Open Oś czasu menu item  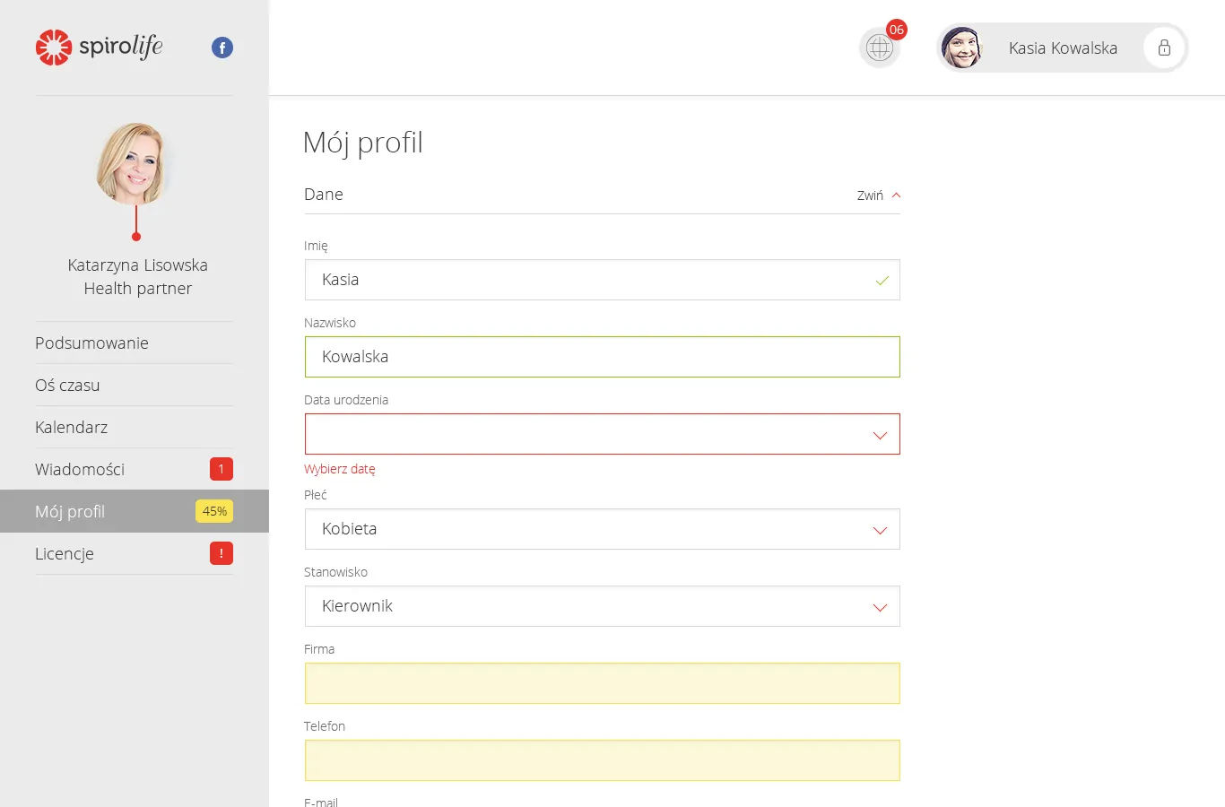point(67,385)
